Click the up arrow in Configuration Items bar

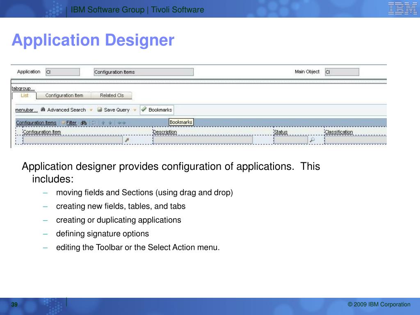click(103, 123)
